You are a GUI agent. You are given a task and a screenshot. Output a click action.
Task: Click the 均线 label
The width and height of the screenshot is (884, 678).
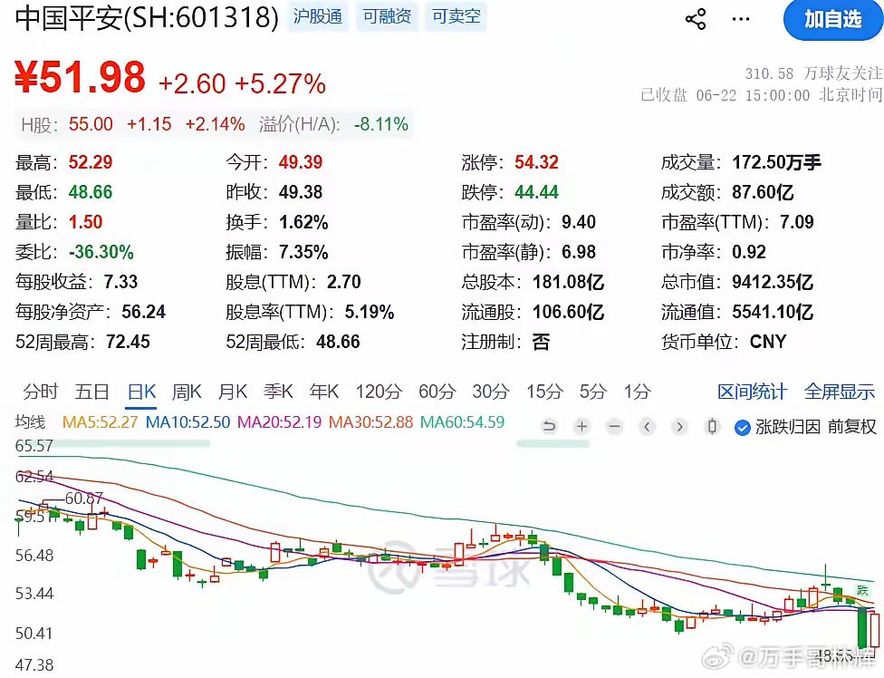tap(30, 421)
